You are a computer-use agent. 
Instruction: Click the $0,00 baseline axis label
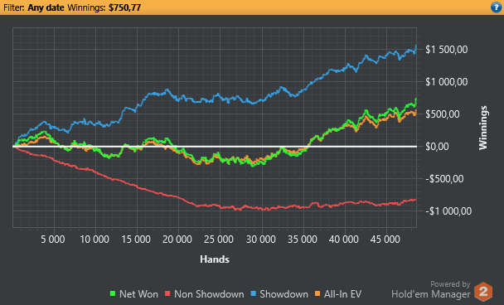point(437,147)
